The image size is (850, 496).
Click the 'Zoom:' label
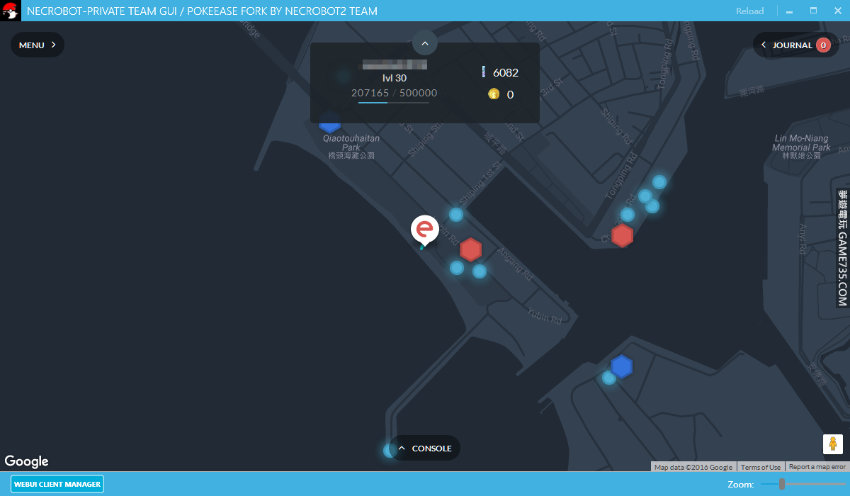[740, 485]
